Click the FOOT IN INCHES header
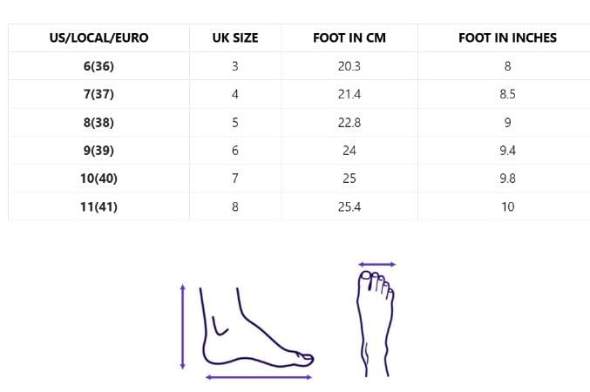 pos(507,37)
